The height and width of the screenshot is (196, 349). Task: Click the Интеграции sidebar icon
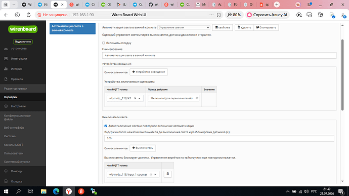tap(6, 59)
